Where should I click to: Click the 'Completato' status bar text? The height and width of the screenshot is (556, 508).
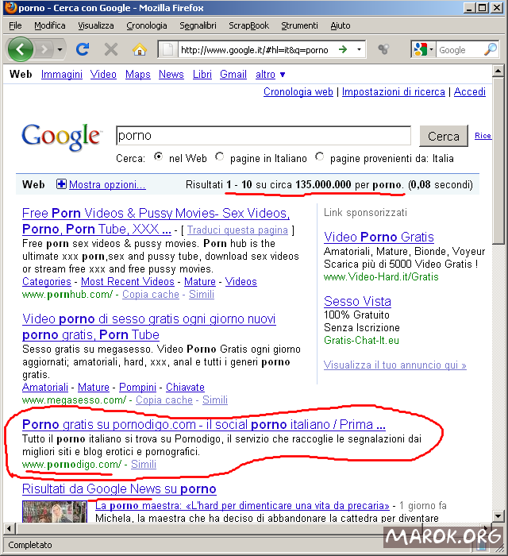coord(29,545)
